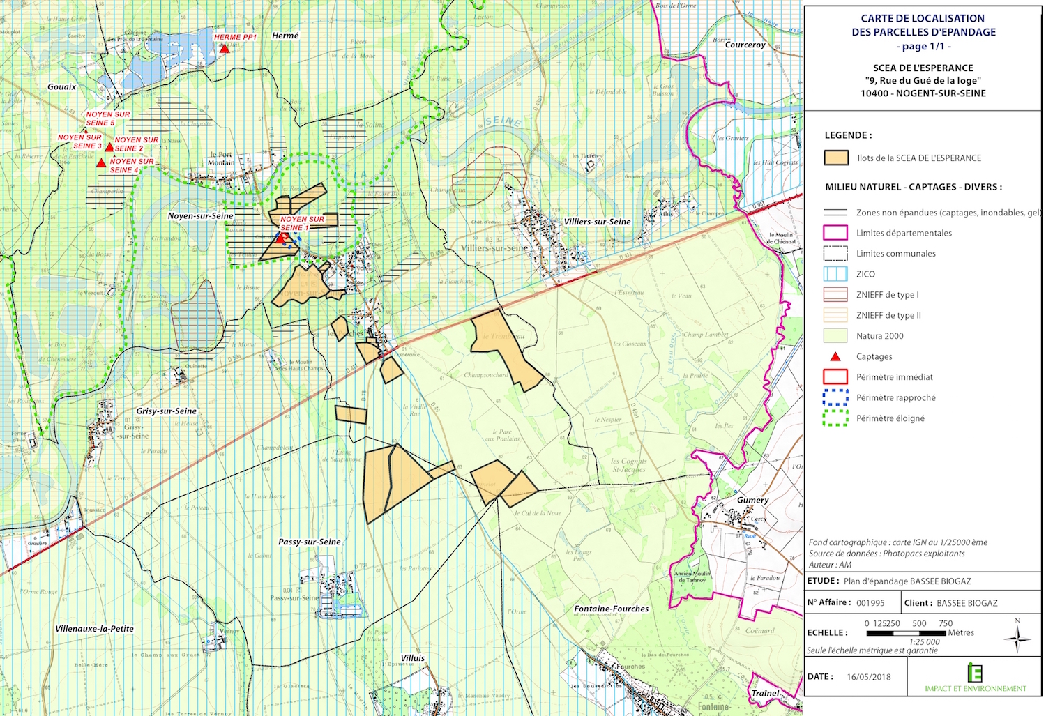Click the NOYEN SUR SEINE 4 triangle marker

pos(101,162)
